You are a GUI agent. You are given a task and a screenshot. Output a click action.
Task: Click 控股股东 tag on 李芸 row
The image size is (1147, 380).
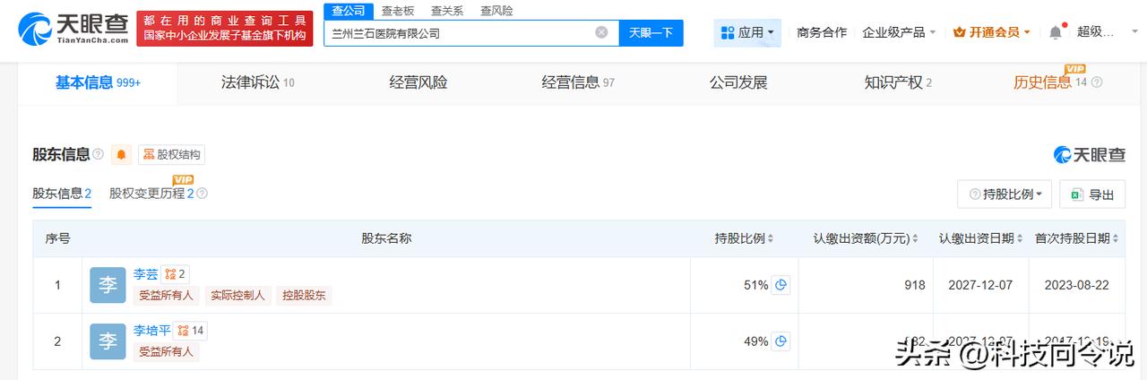pos(304,295)
